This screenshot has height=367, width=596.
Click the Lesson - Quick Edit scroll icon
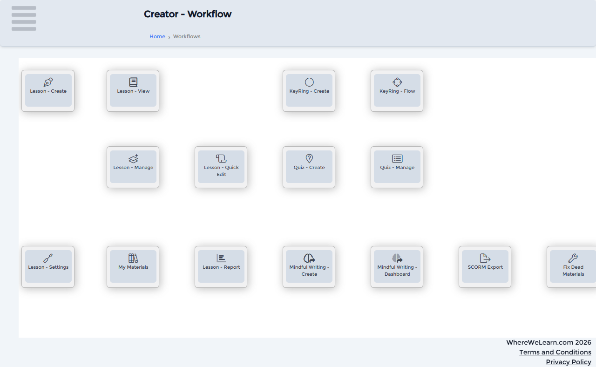point(221,159)
